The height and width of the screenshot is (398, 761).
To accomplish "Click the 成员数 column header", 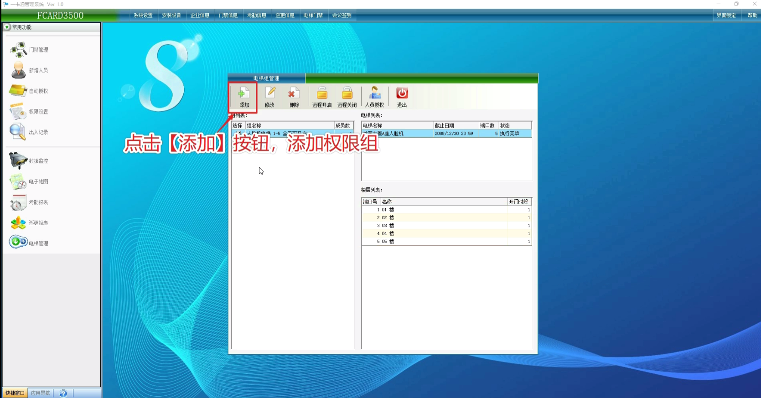I will (x=344, y=125).
